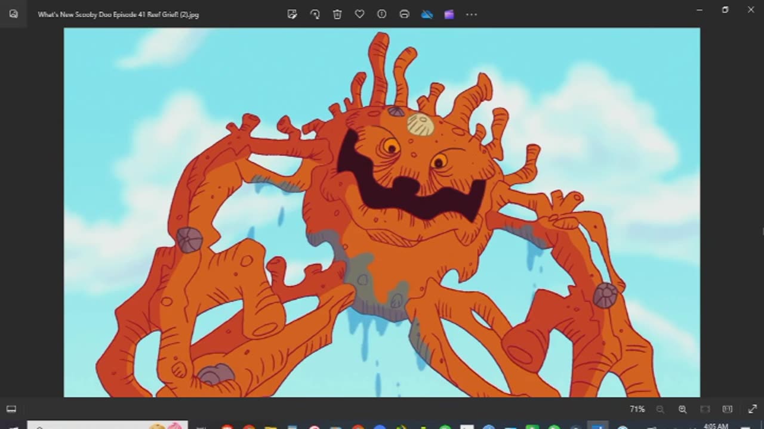Enter full screen with the diagonal arrows icon
This screenshot has height=429, width=764.
pos(752,409)
